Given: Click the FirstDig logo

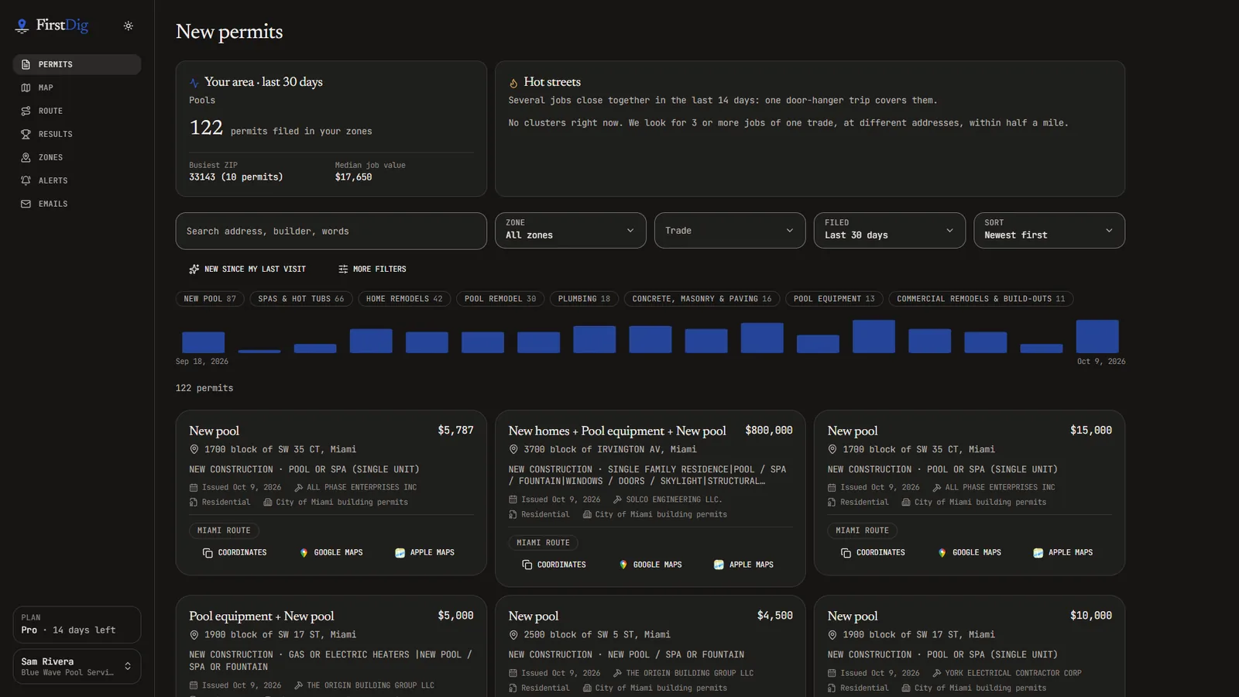Looking at the screenshot, I should (x=52, y=26).
